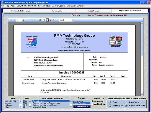Go to first page of report
The width and height of the screenshot is (151, 113).
click(11, 20)
